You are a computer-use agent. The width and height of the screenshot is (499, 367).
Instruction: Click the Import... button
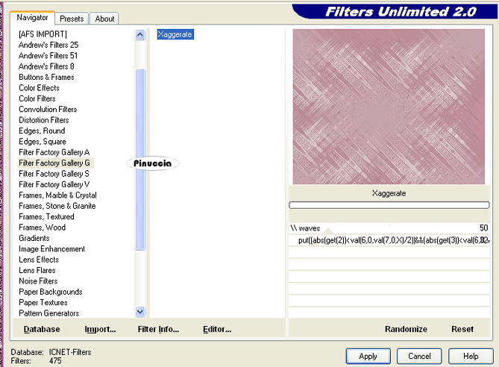100,329
